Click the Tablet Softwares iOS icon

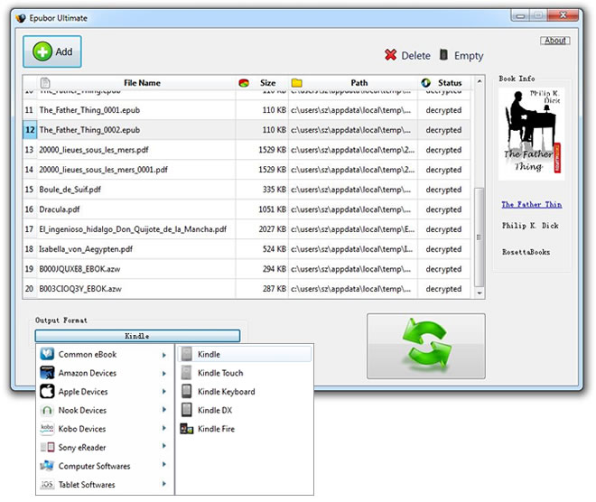coord(48,485)
